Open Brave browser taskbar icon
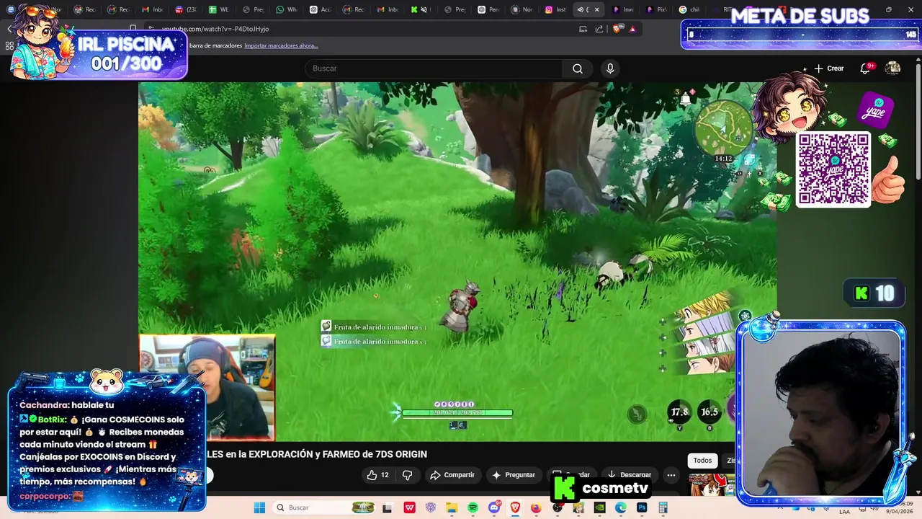 [515, 507]
